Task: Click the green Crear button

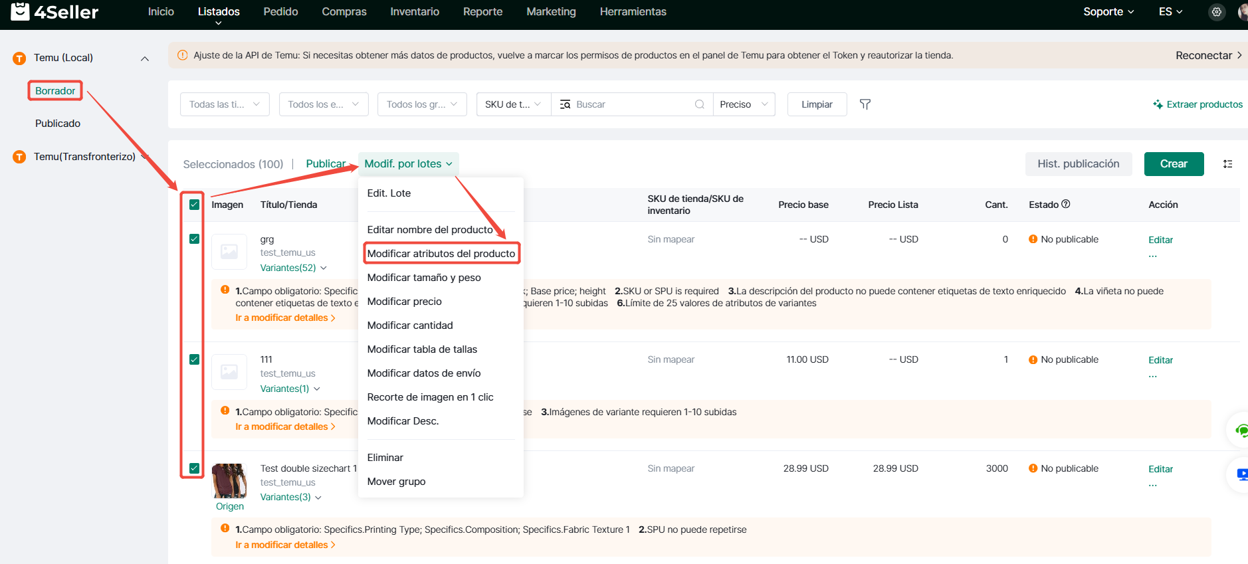Action: point(1174,164)
